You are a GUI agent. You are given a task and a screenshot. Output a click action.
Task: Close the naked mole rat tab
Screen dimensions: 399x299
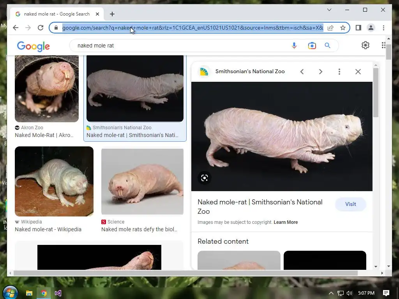[97, 14]
